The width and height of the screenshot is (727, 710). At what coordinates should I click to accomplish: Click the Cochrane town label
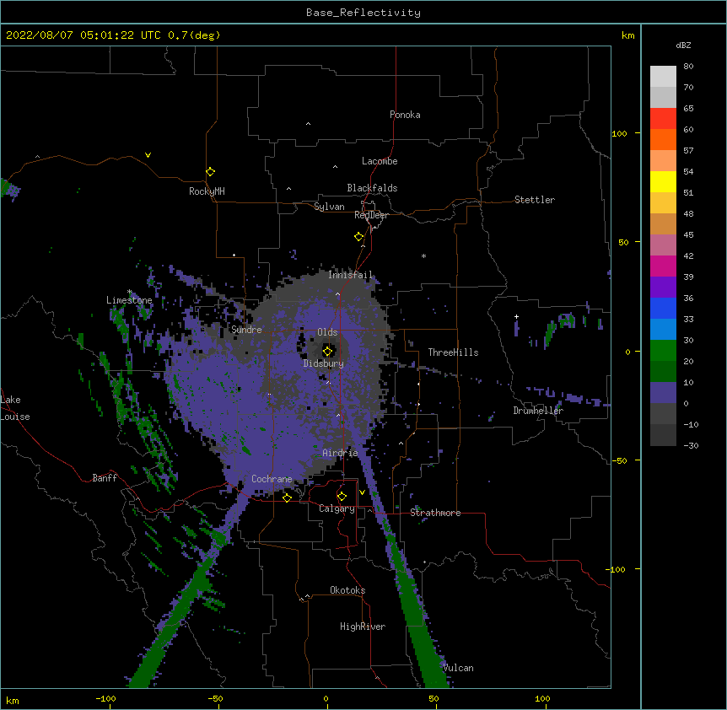click(x=272, y=479)
